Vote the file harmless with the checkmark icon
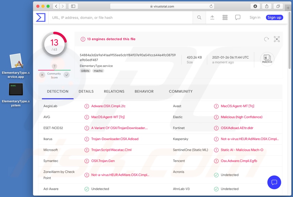The width and height of the screenshot is (293, 197). pyautogui.click(x=67, y=75)
